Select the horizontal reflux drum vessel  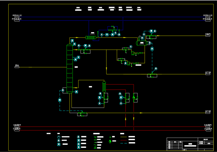tap(141, 43)
